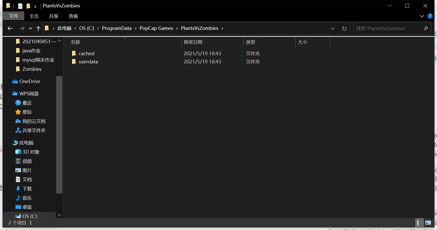The image size is (437, 230).
Task: Switch to large icons view in status bar
Action: click(428, 223)
